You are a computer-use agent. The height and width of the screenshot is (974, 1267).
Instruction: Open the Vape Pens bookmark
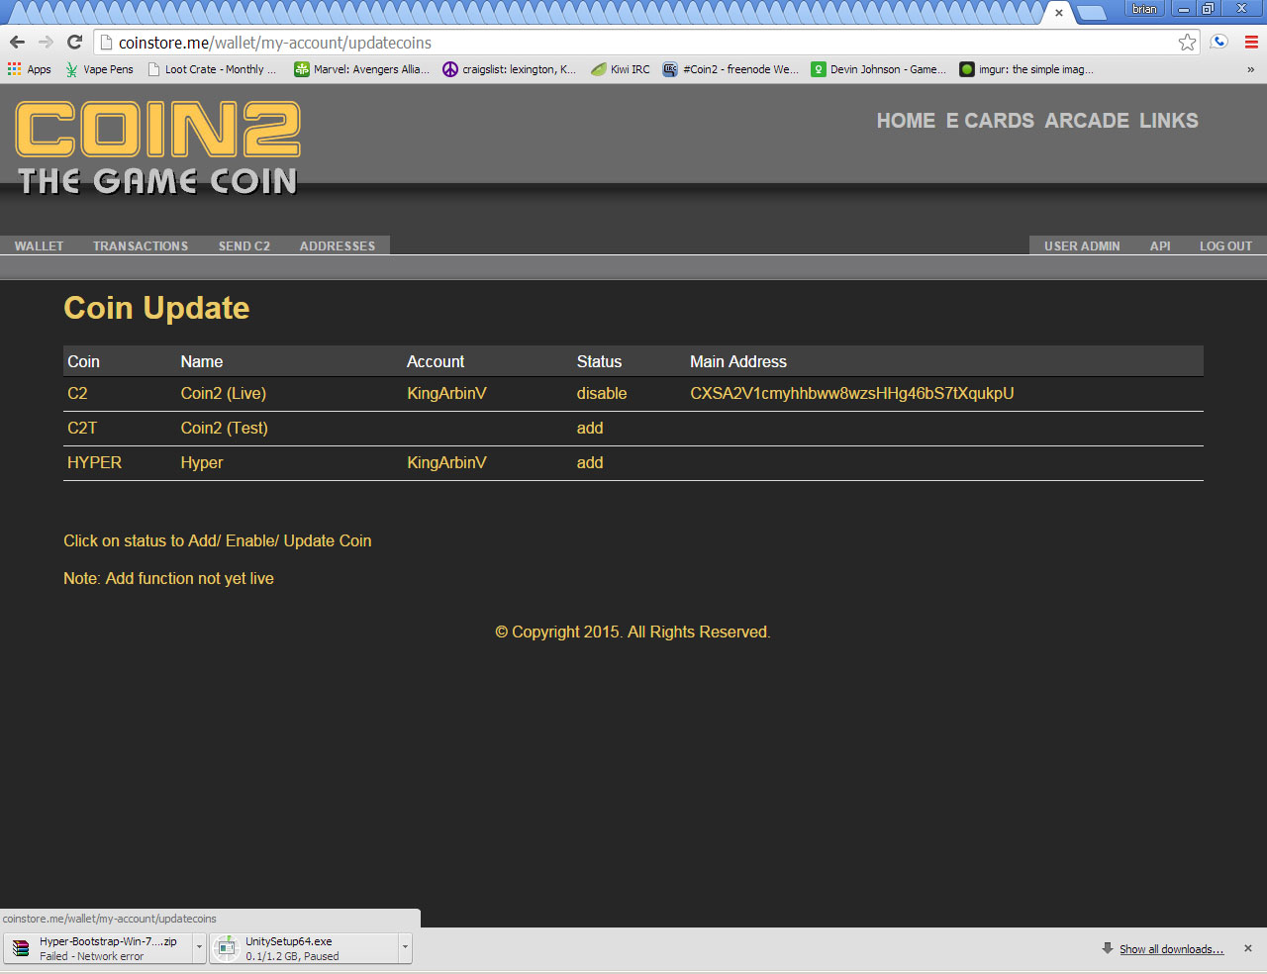click(x=99, y=69)
